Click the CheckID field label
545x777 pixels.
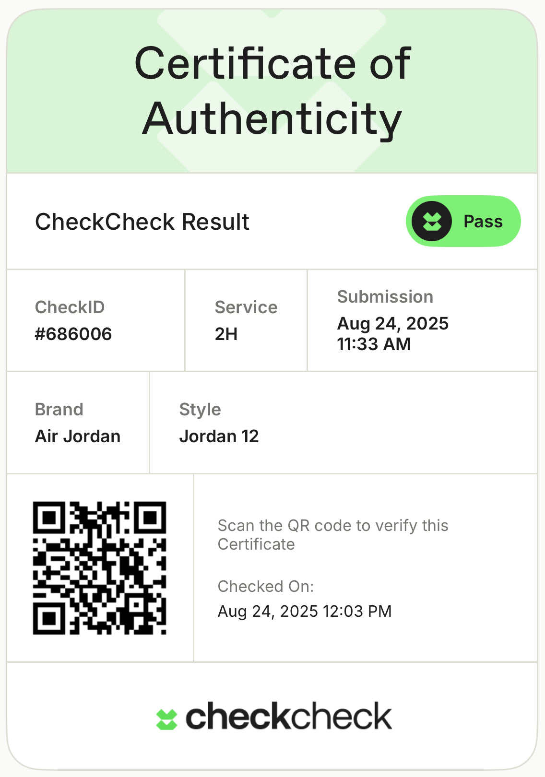[x=70, y=307]
